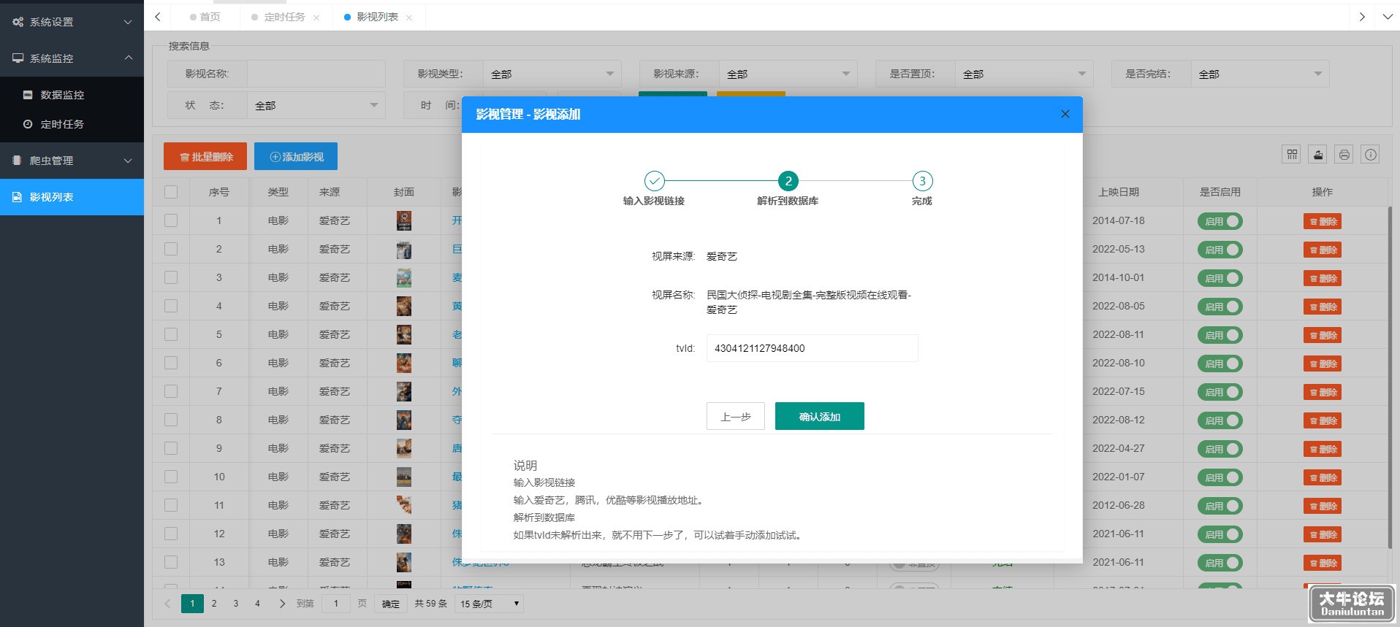Click the tabs scroll-right arrow icon
1400x627 pixels.
1362,16
